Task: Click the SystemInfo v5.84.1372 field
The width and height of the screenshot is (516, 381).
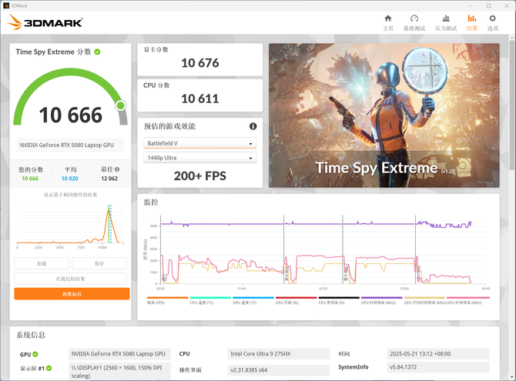Action: click(438, 367)
